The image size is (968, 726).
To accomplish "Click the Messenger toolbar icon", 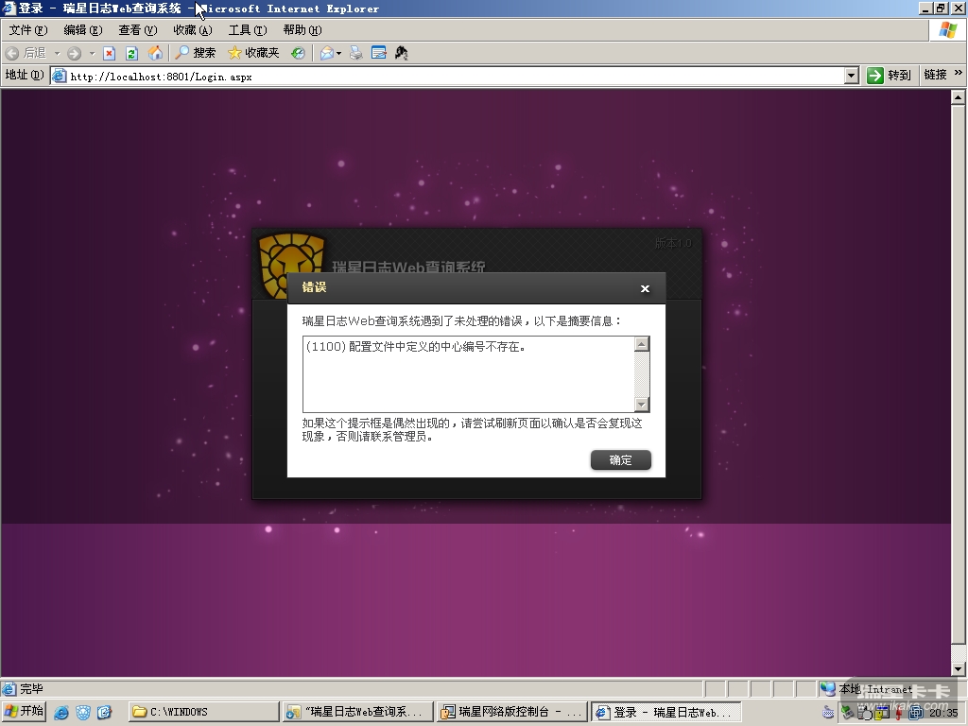I will 401,54.
